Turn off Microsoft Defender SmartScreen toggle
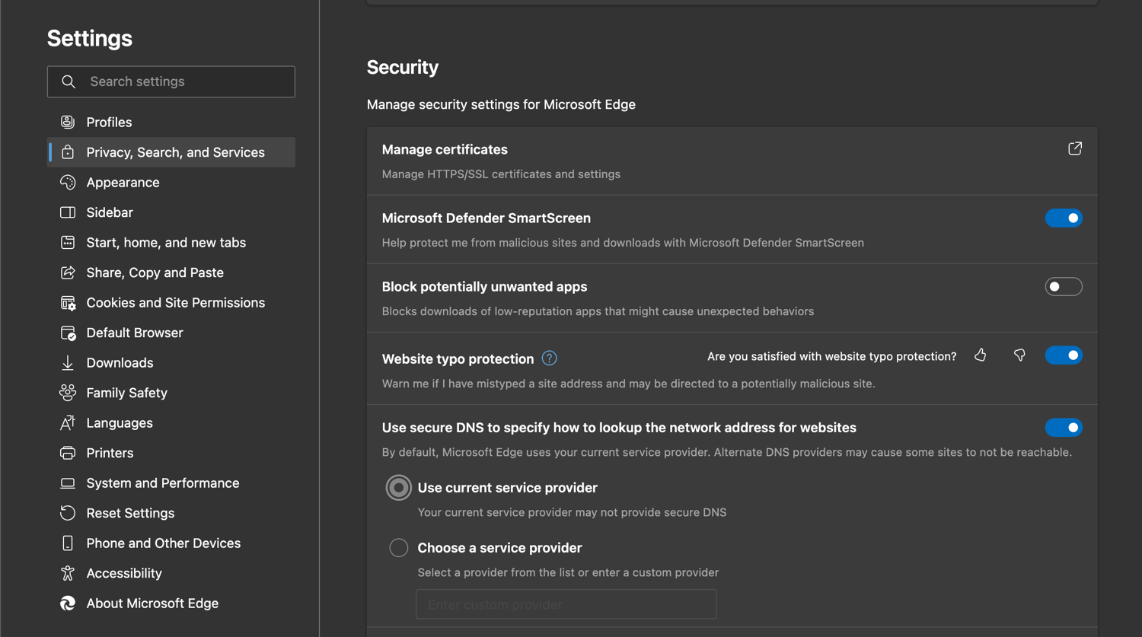Image resolution: width=1142 pixels, height=637 pixels. pos(1064,218)
